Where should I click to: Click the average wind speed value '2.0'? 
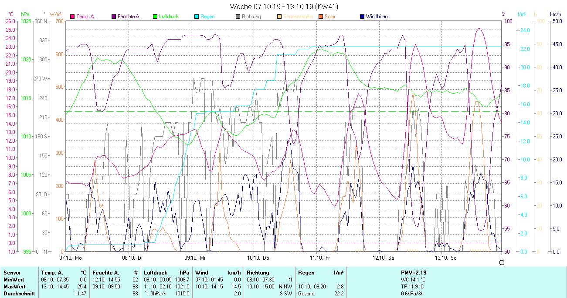pos(237,294)
